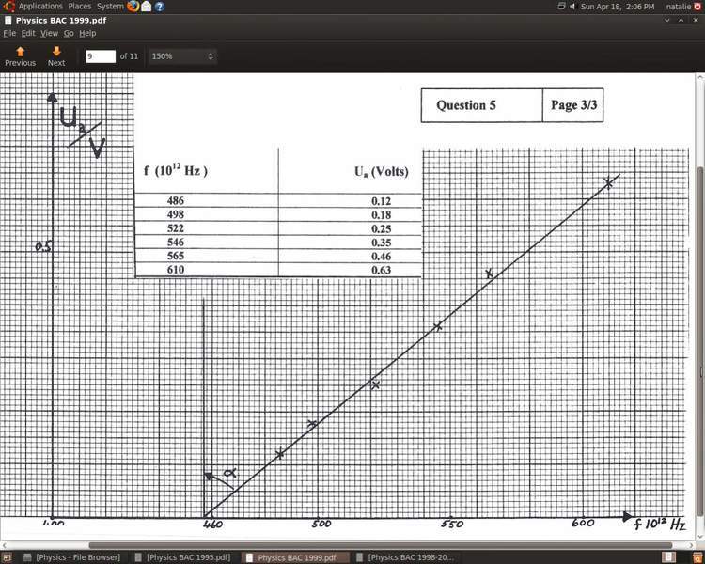Click the blue help question-mark icon
Screen dimensions: 705x564
159,7
